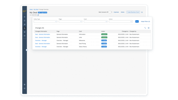The image size is (178, 100).
Task: Click the yellow dotted logo atop the sidebar
Action: 24,11
